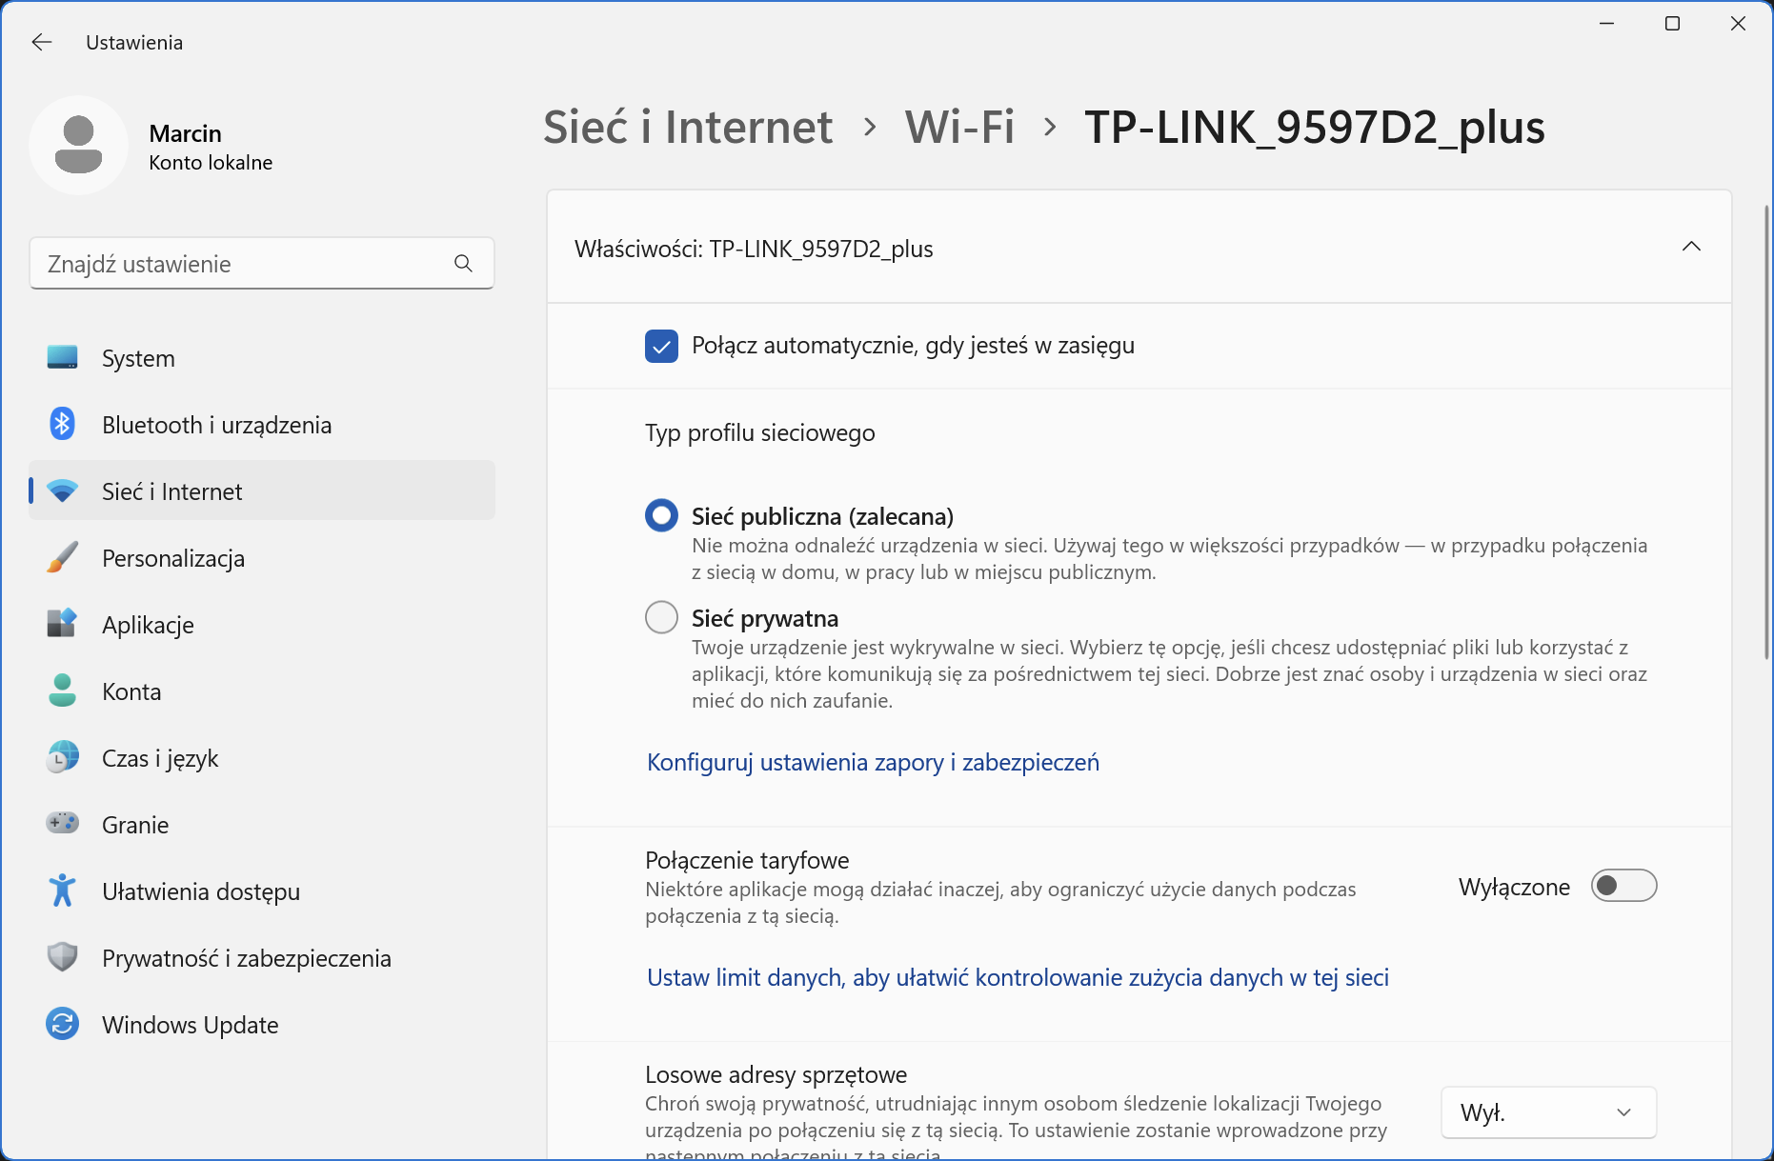This screenshot has width=1774, height=1161.
Task: Click the Konta person icon
Action: coord(62,691)
